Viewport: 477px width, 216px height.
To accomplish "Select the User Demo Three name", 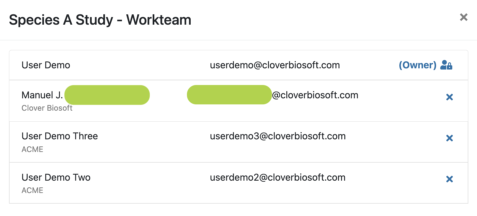I will [60, 136].
